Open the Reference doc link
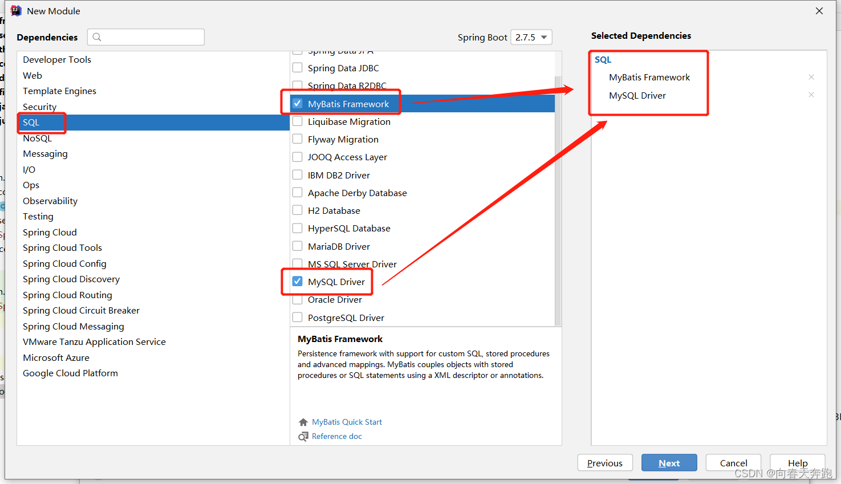Image resolution: width=841 pixels, height=484 pixels. [x=337, y=437]
